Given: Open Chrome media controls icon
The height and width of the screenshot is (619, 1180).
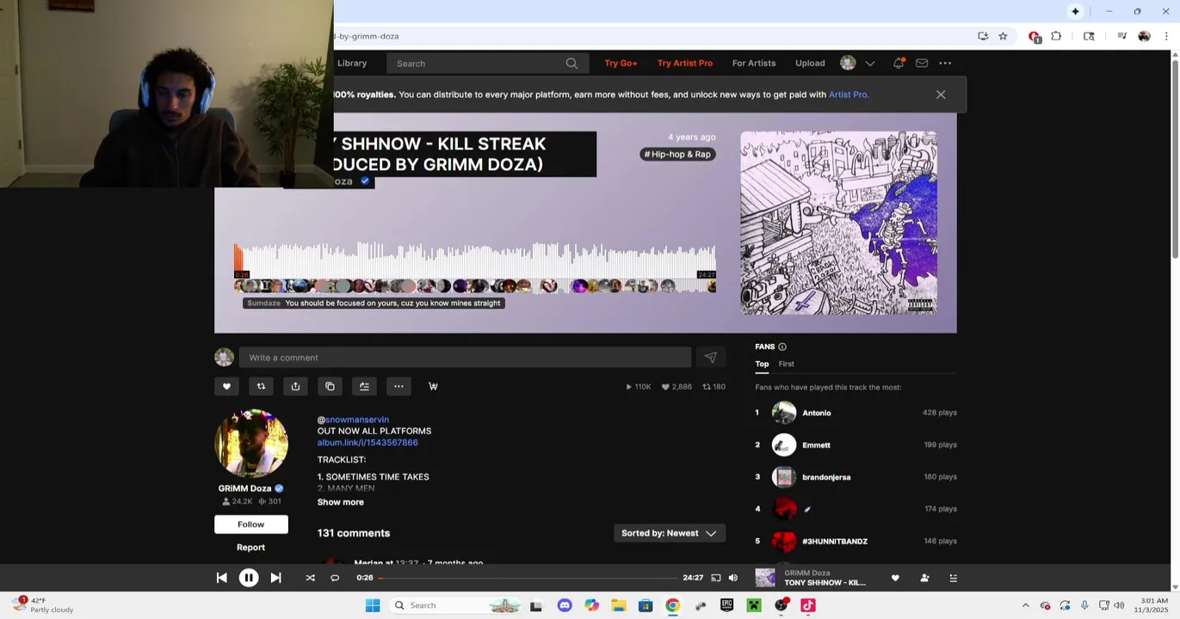Looking at the screenshot, I should point(1121,36).
